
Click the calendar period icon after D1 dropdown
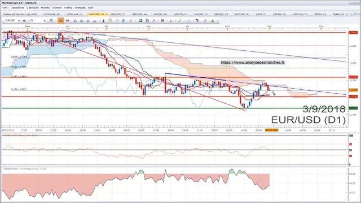click(51, 21)
